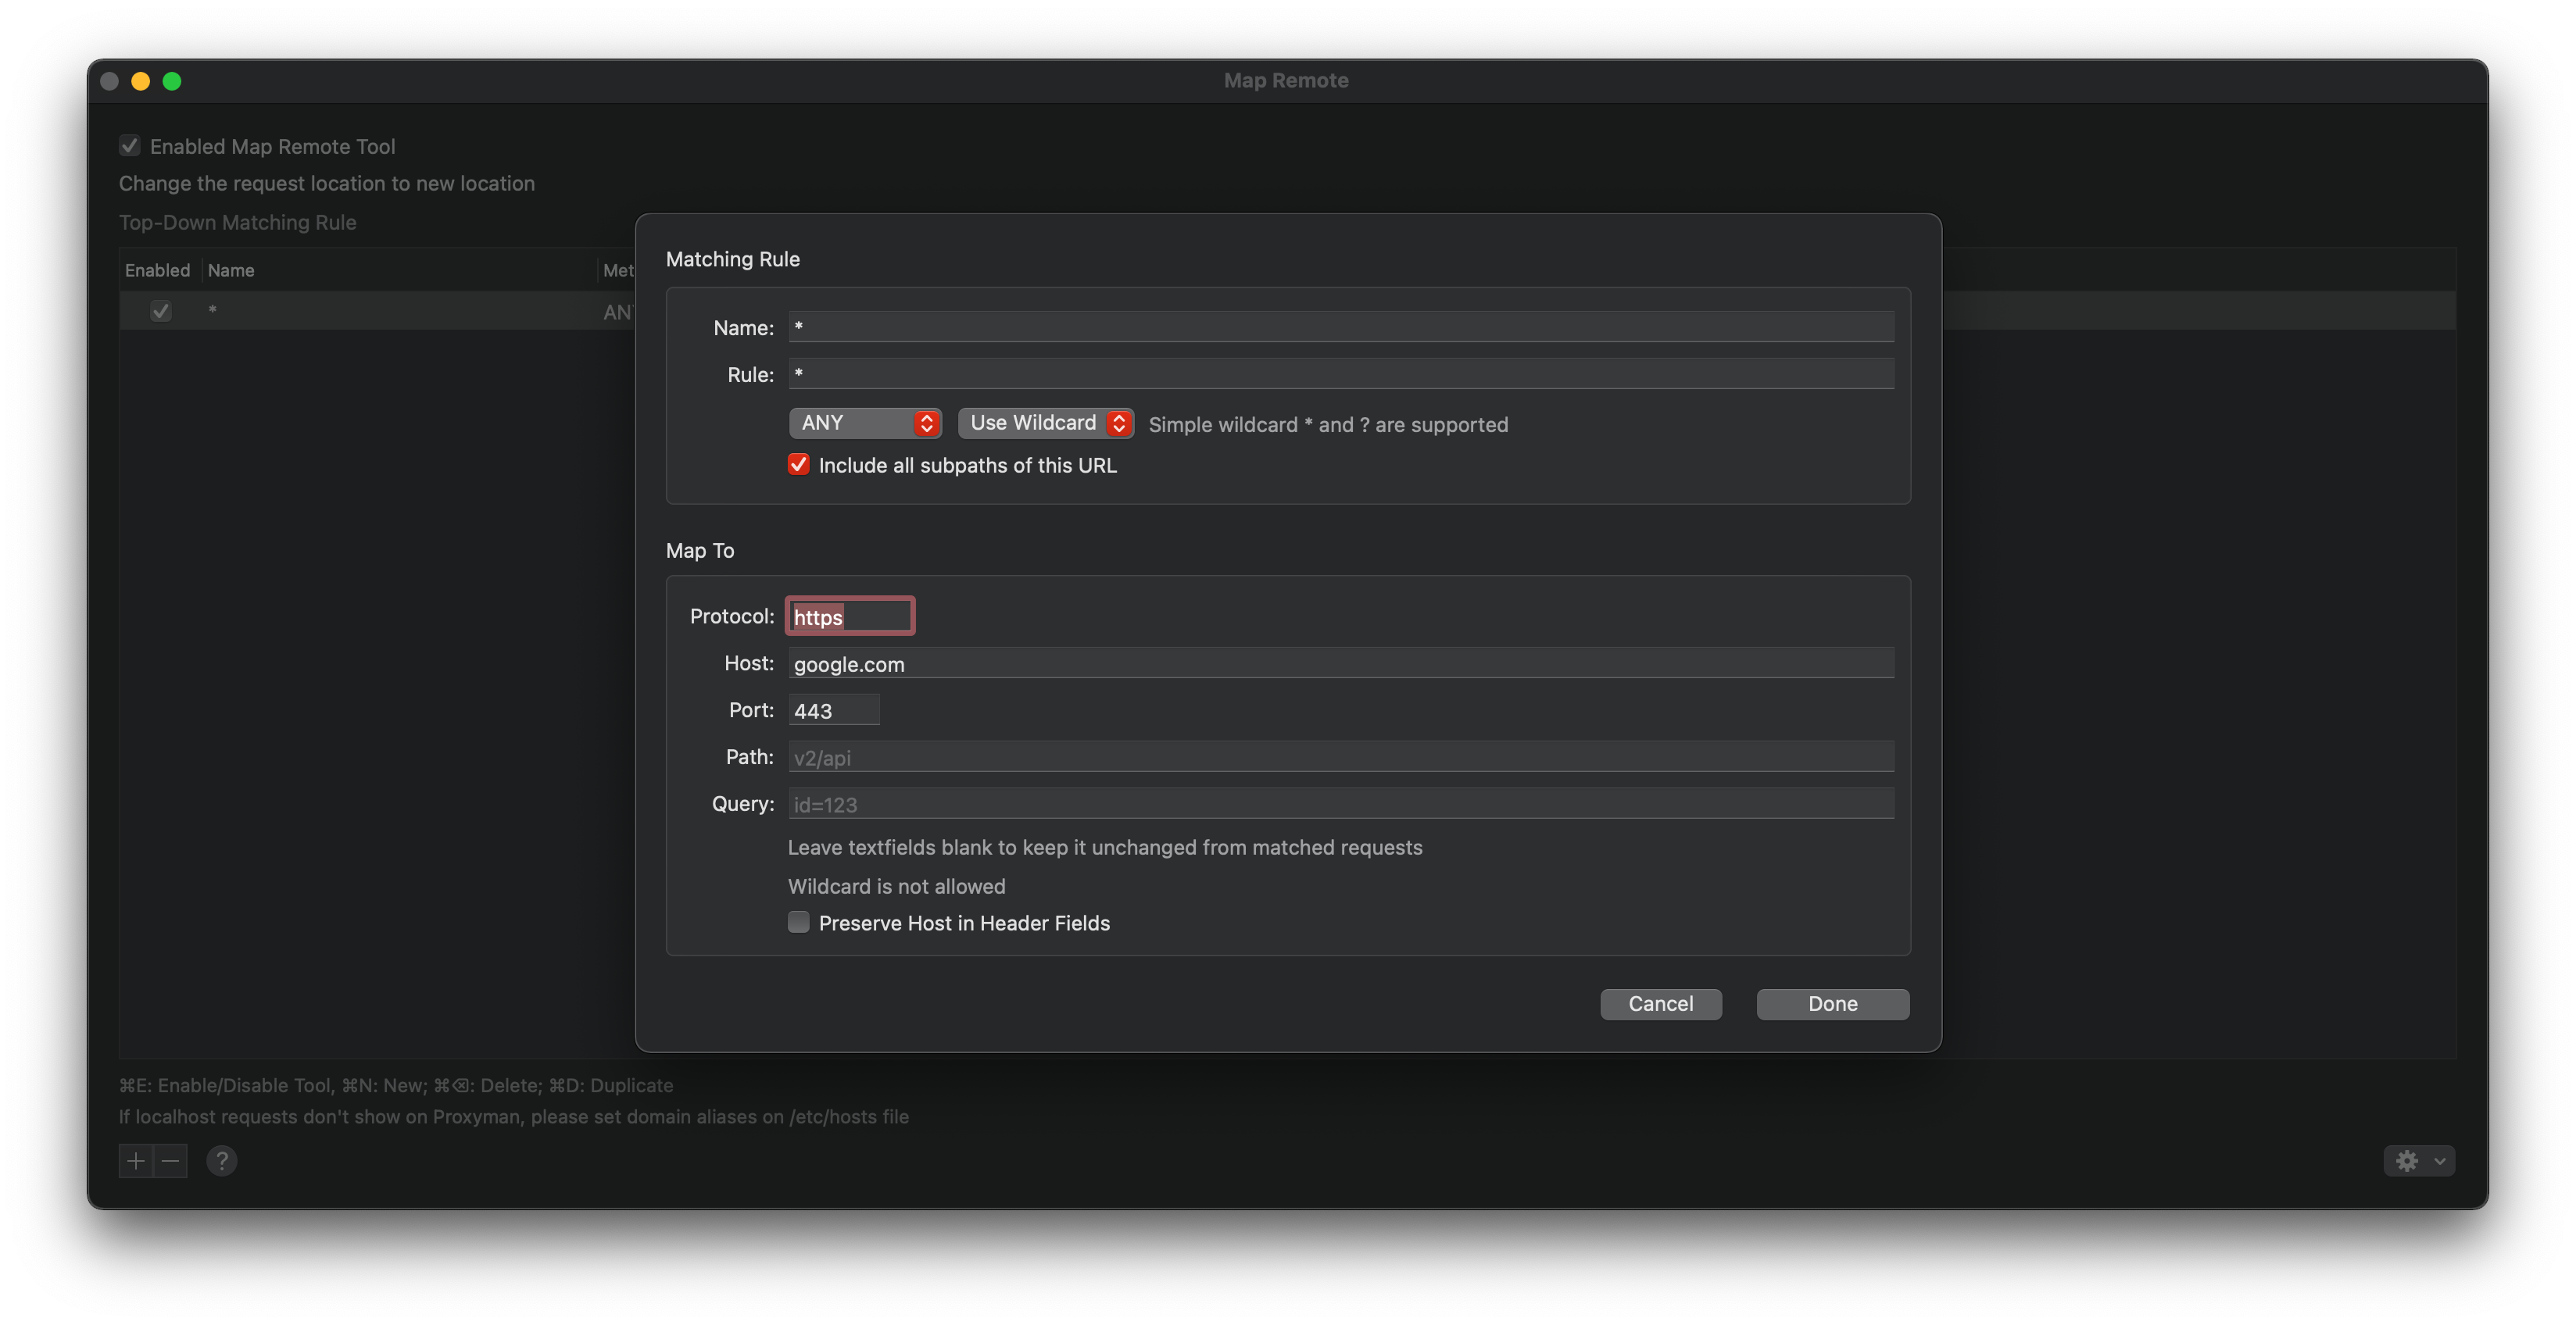Click the settings gear icon
The image size is (2576, 1325).
(x=2407, y=1160)
